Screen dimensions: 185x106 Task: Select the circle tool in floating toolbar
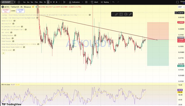pos(126,14)
